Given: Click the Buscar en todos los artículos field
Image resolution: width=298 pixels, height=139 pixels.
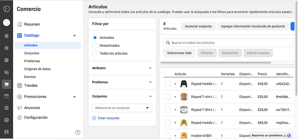Looking at the screenshot, I should (x=228, y=43).
